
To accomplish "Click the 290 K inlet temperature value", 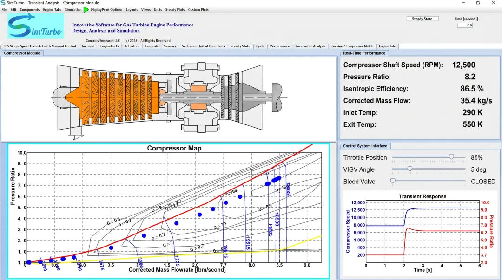I will click(472, 113).
